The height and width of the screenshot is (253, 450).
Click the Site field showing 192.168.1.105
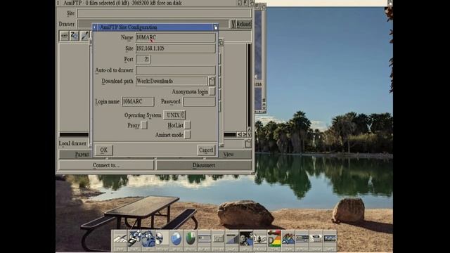pos(175,48)
